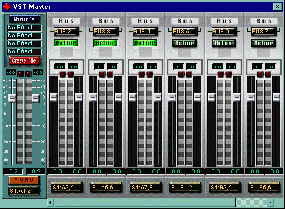
Task: Click the right fader handle of BUS 2
Action: tap(78, 97)
